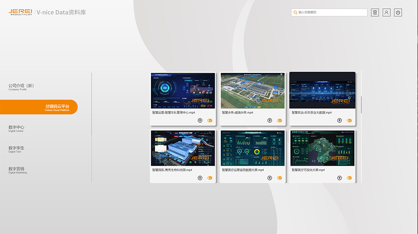This screenshot has width=418, height=234.
Task: Click up-arrow icon on 智慧运营-智慧车队管理中心.mp4 card
Action: [200, 120]
